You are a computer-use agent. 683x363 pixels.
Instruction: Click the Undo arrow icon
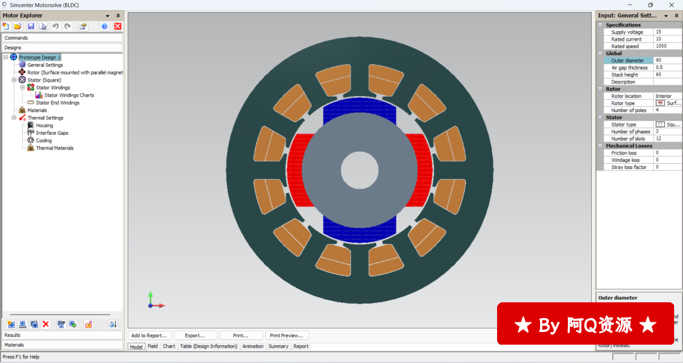(56, 27)
